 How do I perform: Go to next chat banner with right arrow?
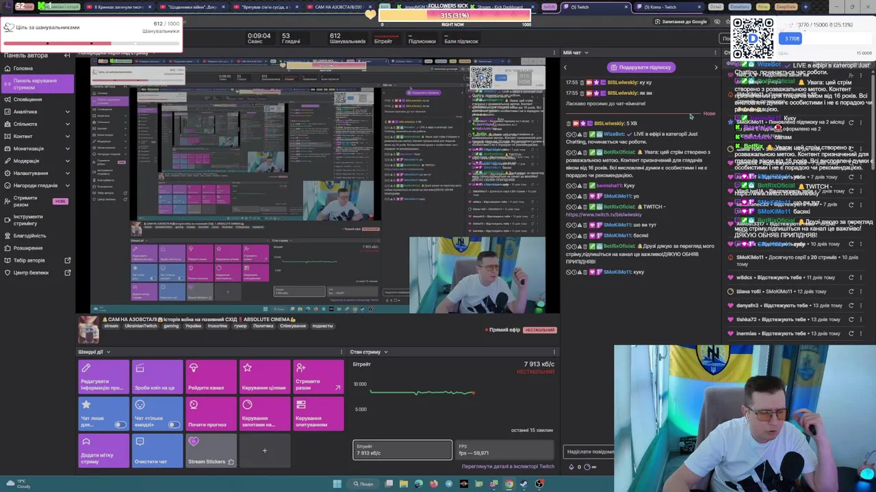pyautogui.click(x=716, y=67)
